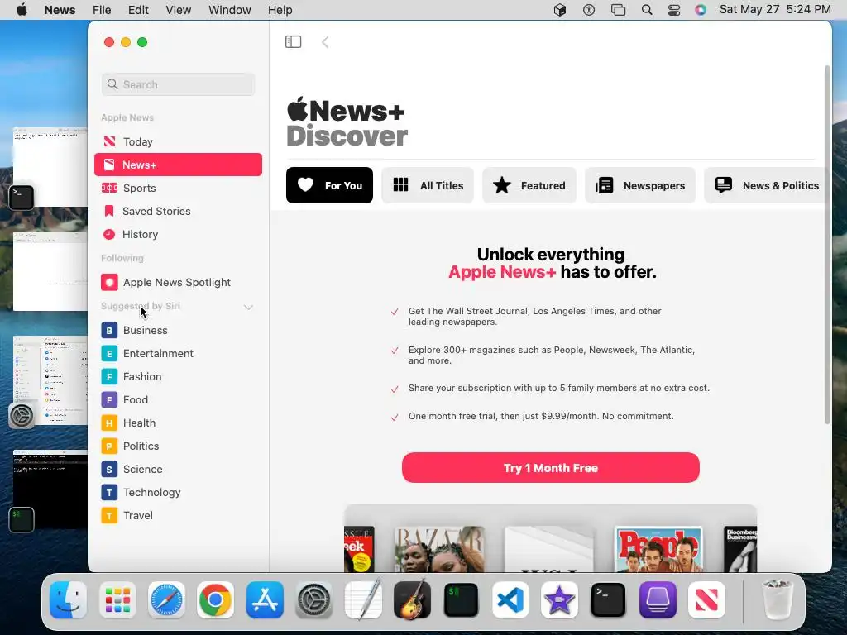Select the top Terminal window thumbnail in Stage Manager

point(50,167)
